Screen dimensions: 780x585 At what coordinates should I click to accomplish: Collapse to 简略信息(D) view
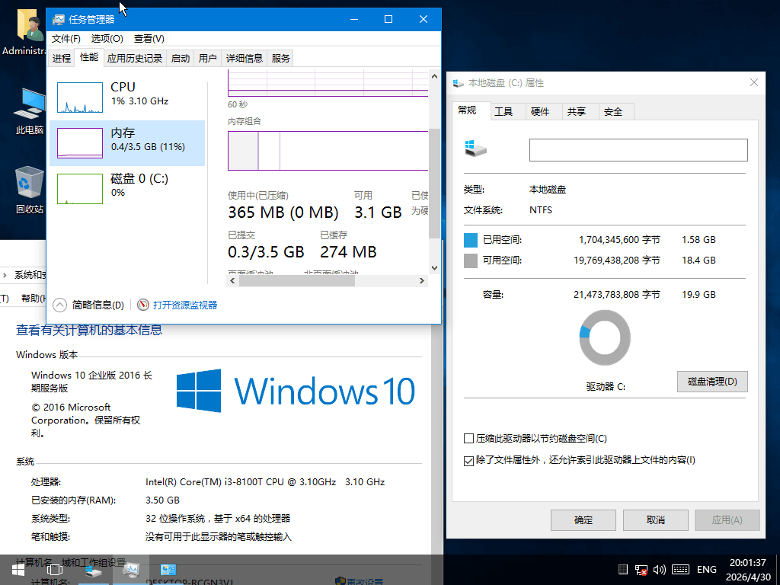click(x=88, y=305)
